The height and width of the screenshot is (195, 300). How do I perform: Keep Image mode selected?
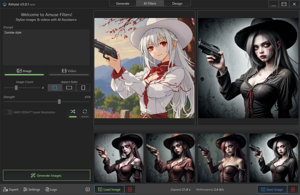(x=24, y=71)
